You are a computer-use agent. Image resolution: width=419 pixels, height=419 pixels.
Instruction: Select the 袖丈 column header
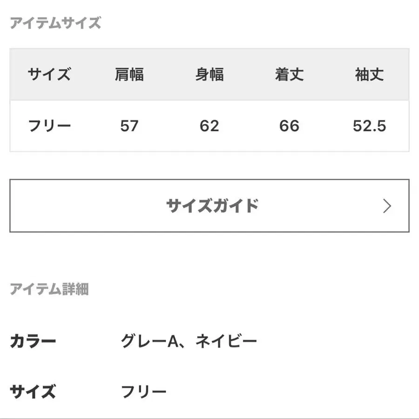click(369, 74)
